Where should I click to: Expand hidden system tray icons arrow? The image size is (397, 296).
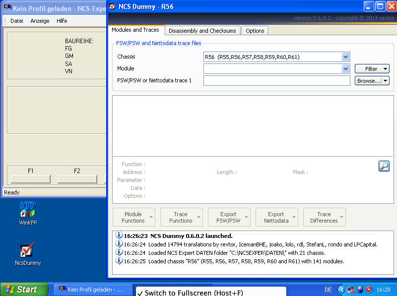[341, 290]
